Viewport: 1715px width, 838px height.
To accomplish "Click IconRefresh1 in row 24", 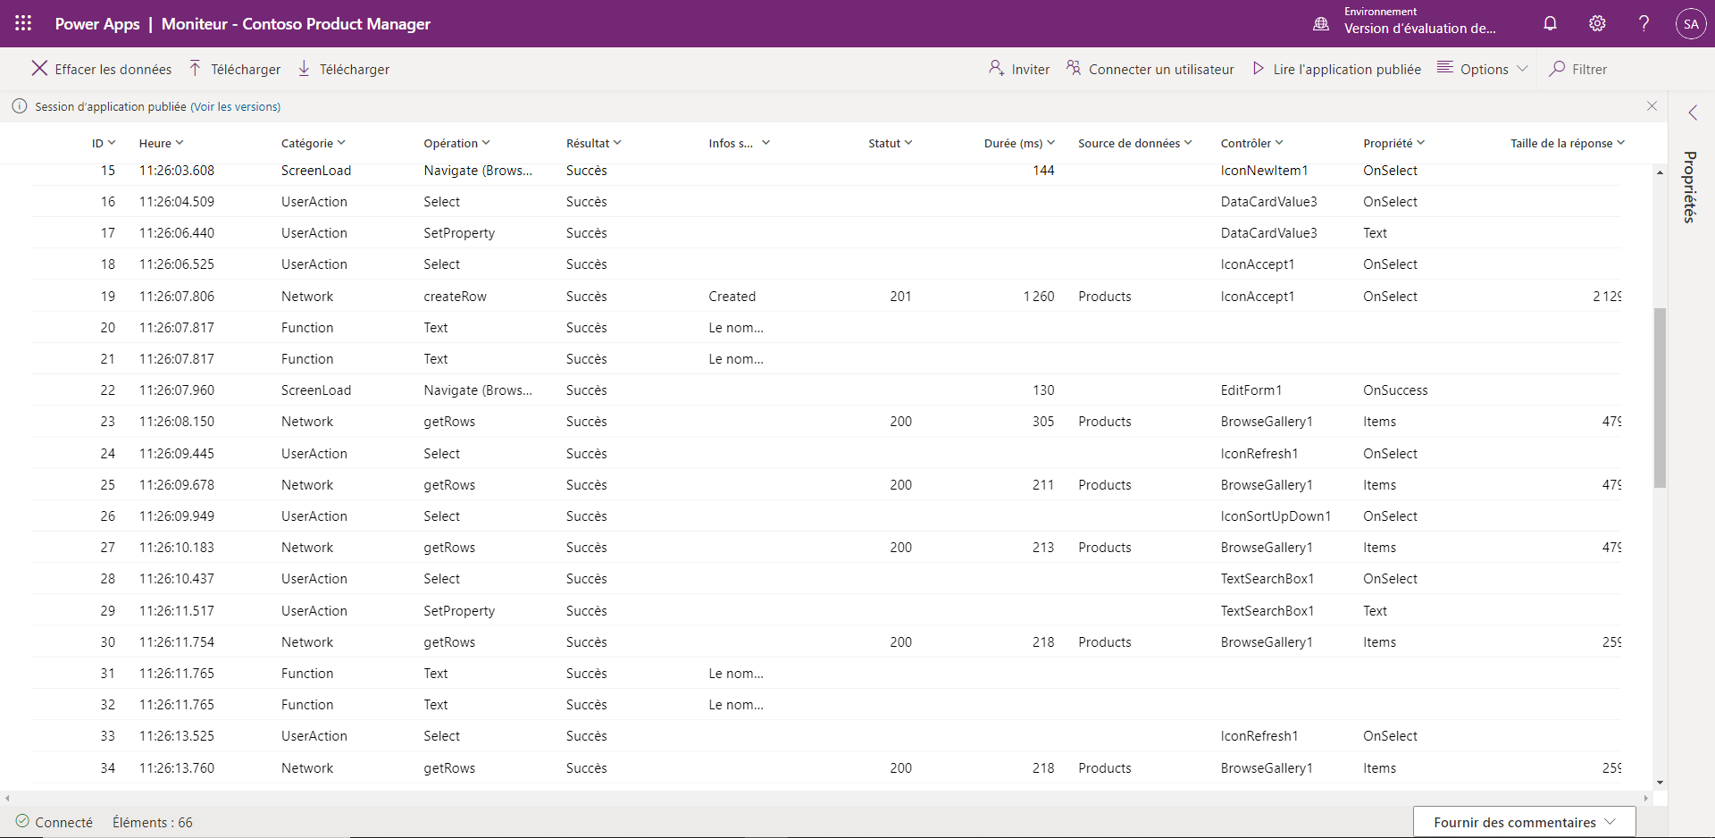I will tap(1259, 454).
